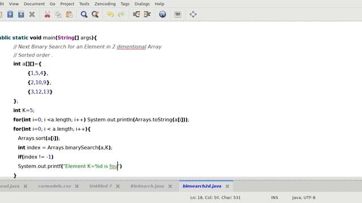Switch to the Untitled 7 tab
Viewport: 362px width, 203px height.
point(101,186)
